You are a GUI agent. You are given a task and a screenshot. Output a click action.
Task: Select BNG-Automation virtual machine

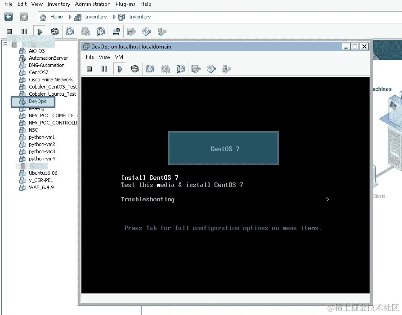tap(46, 65)
